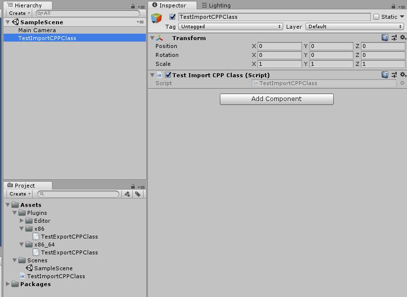Open Transform preset selector icon

[x=394, y=38]
